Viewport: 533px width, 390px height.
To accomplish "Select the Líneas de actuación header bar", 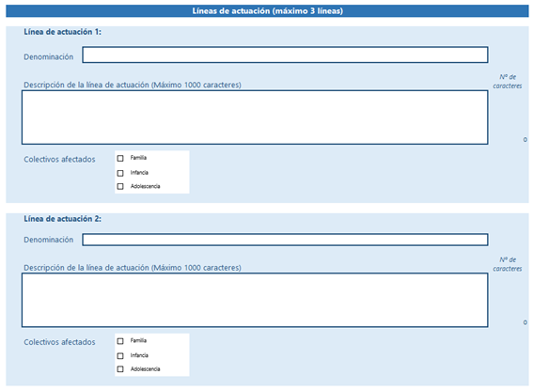I will coord(267,11).
